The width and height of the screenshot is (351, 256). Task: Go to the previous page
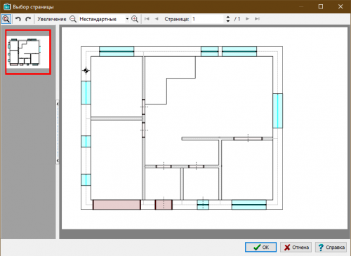(157, 19)
